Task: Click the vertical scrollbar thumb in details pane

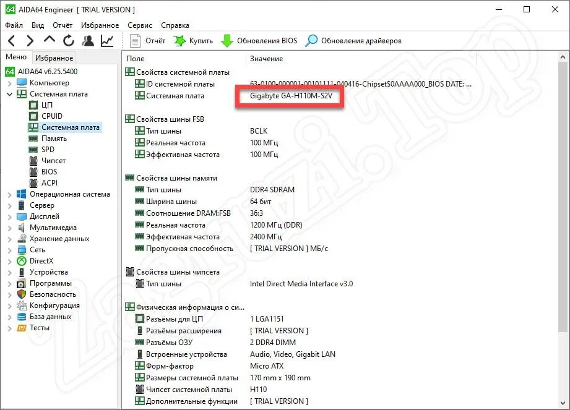Action: [563, 197]
